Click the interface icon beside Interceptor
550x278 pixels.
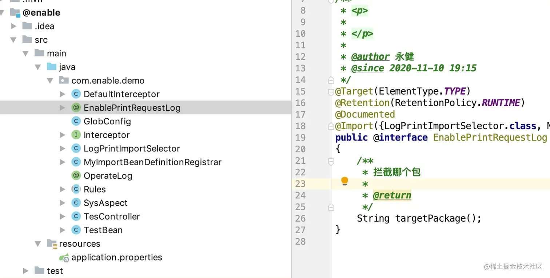pyautogui.click(x=76, y=135)
